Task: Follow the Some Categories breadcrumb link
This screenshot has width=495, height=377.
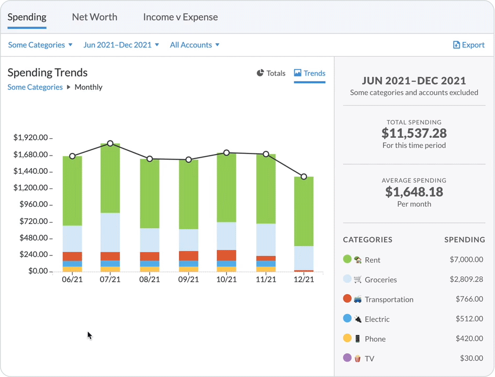Action: click(35, 87)
